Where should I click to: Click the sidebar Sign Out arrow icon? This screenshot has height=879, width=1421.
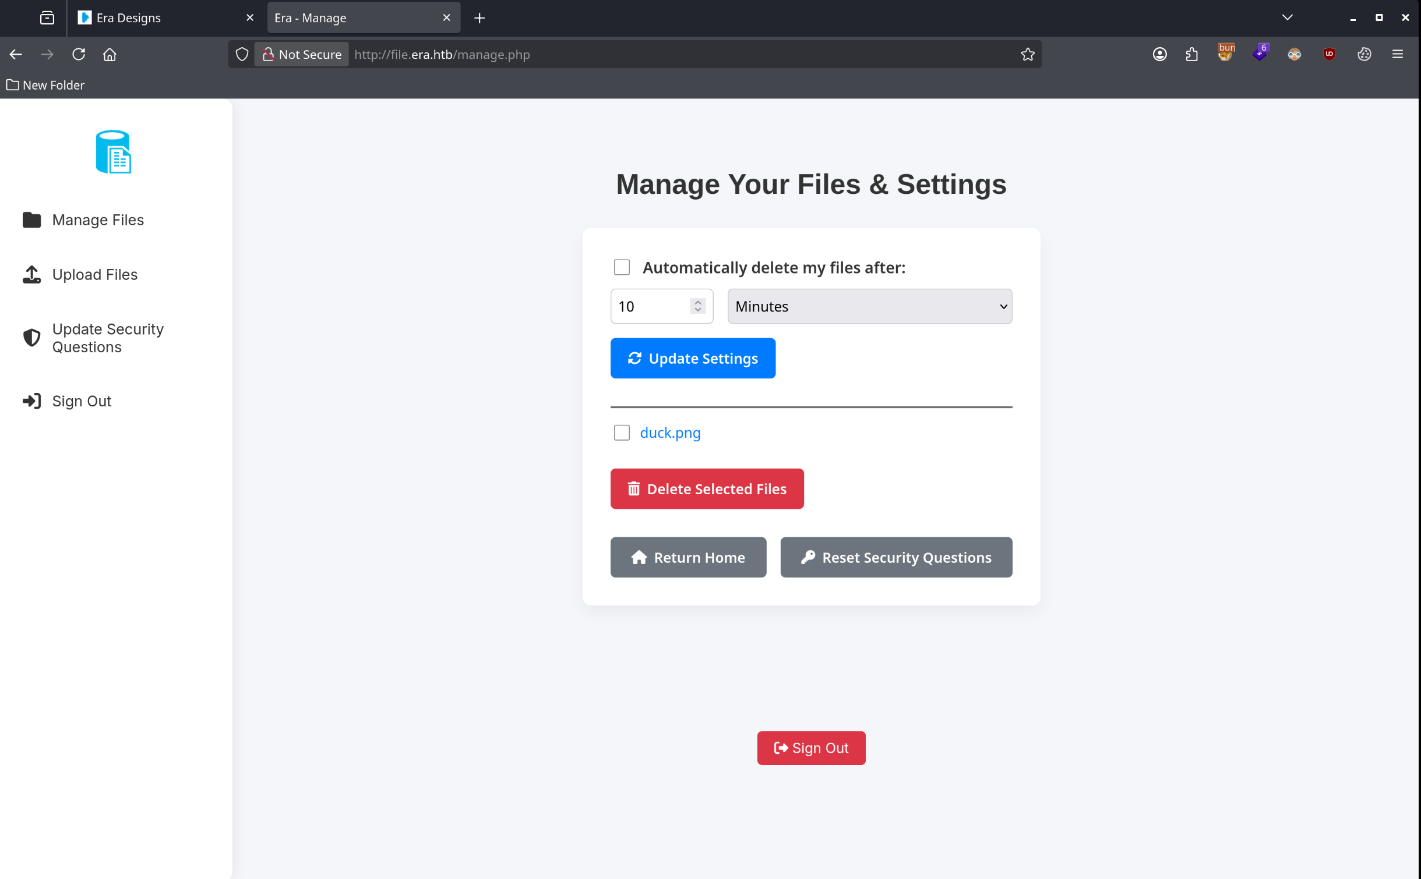point(31,401)
